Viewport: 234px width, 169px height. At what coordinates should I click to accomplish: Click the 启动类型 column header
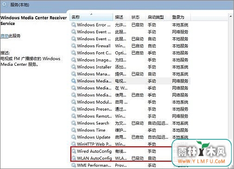click(156, 17)
